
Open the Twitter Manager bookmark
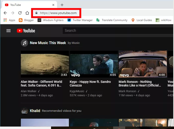[80, 20]
